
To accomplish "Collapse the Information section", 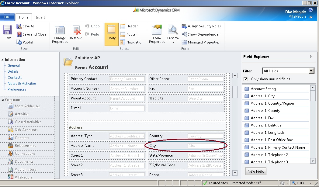I will [2, 60].
